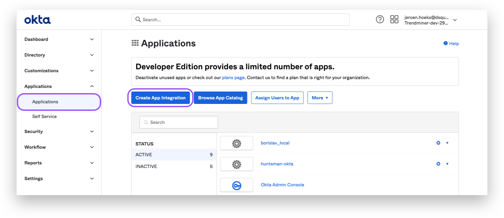The height and width of the screenshot is (218, 504).
Task: Filter by INACTIVE status
Action: (146, 166)
